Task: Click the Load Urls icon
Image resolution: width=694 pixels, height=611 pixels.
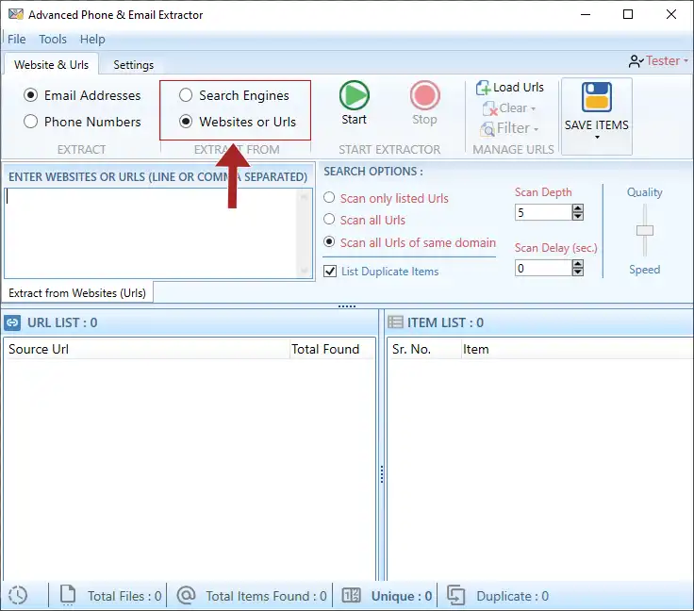Action: 483,88
